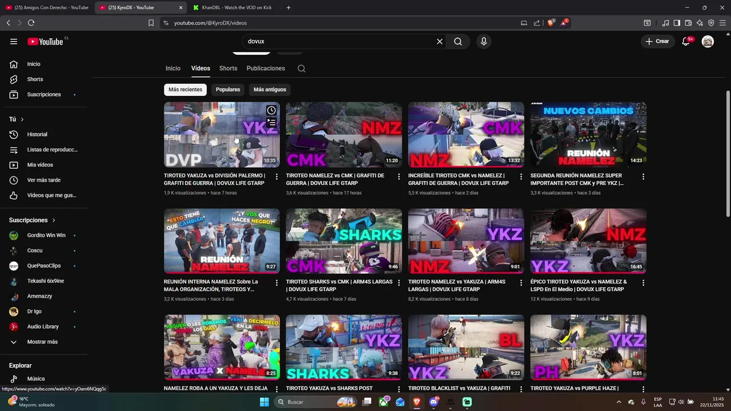The height and width of the screenshot is (411, 731).
Task: Open options for TIROTEO YAKUZA vs DIVISIÓN PALERMO
Action: tap(276, 177)
